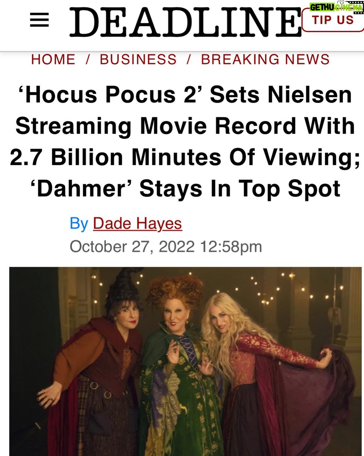
Task: Open the TIP US button
Action: tap(333, 20)
